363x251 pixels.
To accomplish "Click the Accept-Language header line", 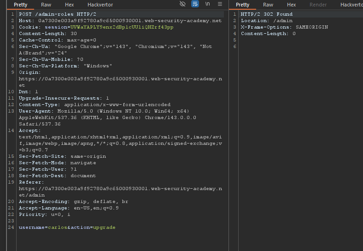I will point(69,208).
